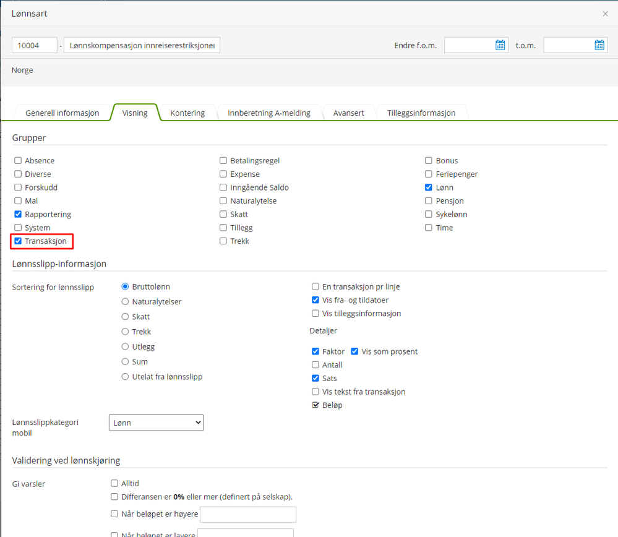Select the Visning tab
618x537 pixels.
[x=135, y=113]
